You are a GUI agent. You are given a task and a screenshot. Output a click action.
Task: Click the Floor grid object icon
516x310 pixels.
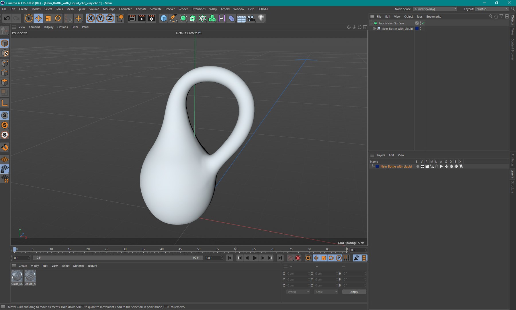pyautogui.click(x=241, y=18)
